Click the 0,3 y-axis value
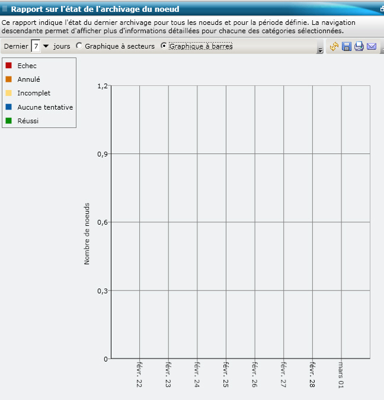 tap(103, 291)
